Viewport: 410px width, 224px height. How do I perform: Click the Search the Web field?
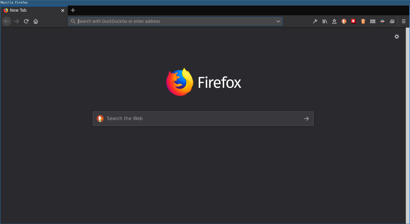coord(203,119)
